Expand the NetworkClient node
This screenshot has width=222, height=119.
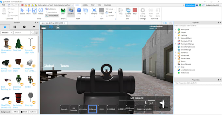(176, 38)
